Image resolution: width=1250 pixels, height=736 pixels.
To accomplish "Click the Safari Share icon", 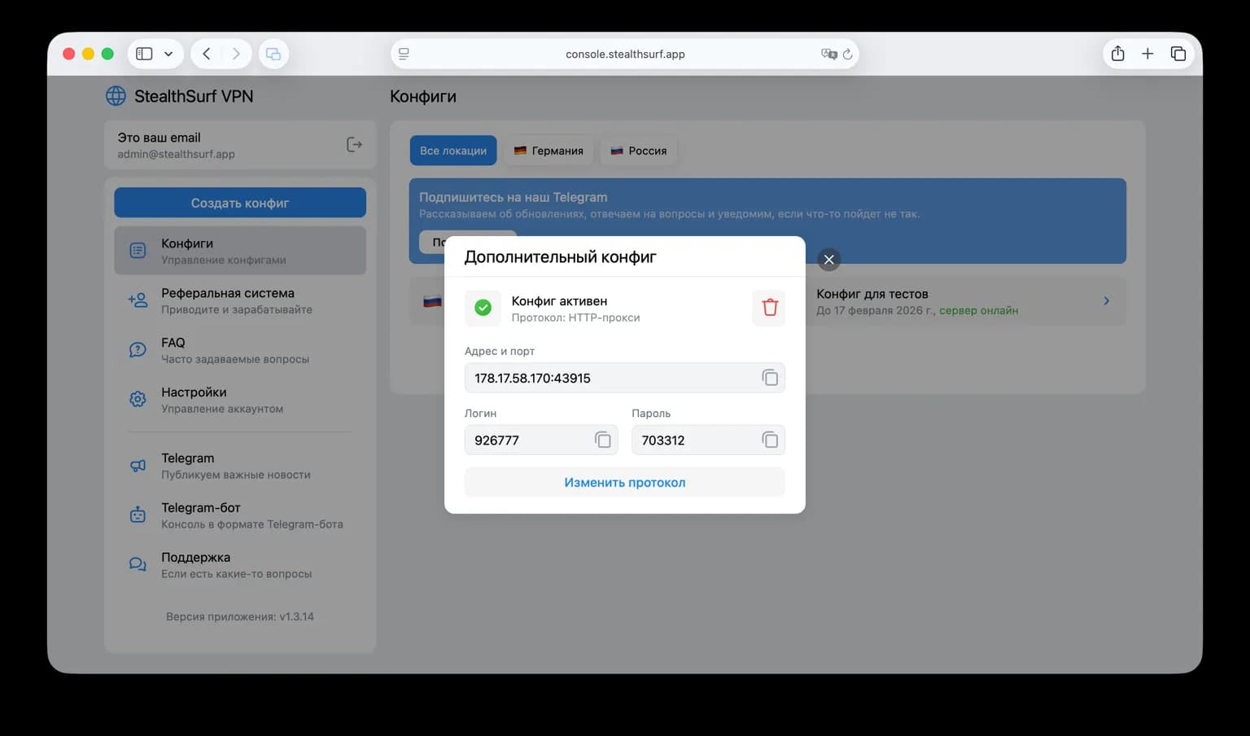I will point(1117,54).
